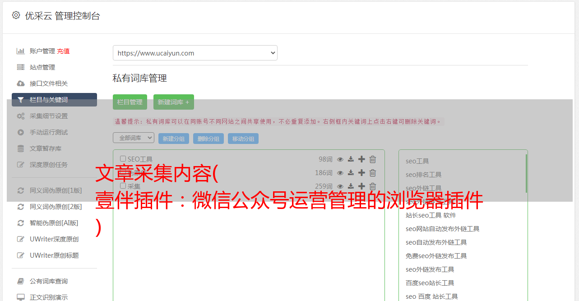Viewport: 579px width, 301px height.
Task: Go to 接口文件相关 in the sidebar
Action: (49, 83)
